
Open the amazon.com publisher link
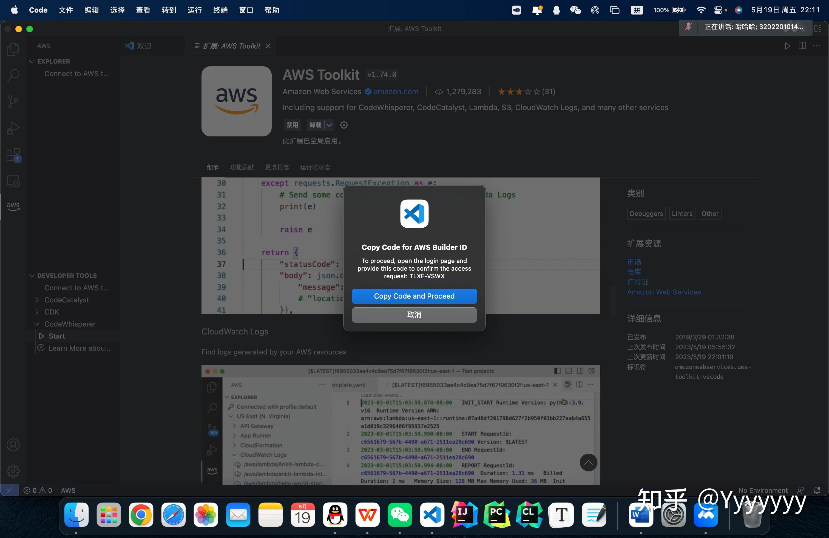pyautogui.click(x=396, y=92)
